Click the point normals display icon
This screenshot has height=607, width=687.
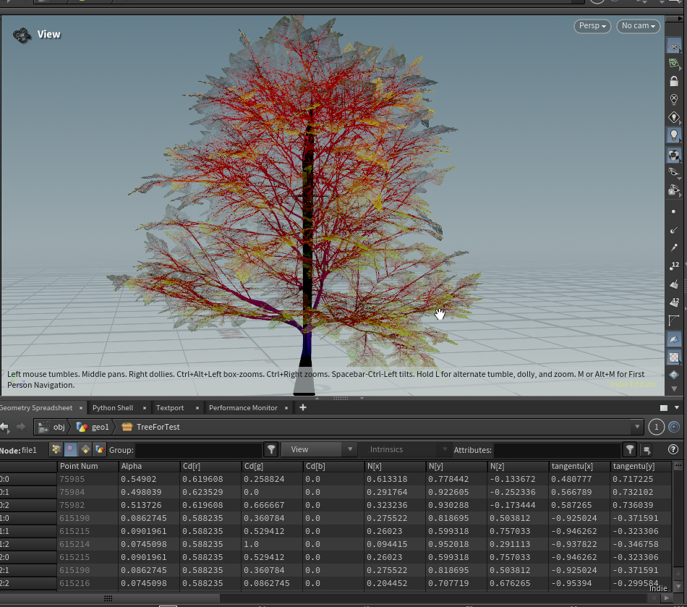click(x=674, y=229)
